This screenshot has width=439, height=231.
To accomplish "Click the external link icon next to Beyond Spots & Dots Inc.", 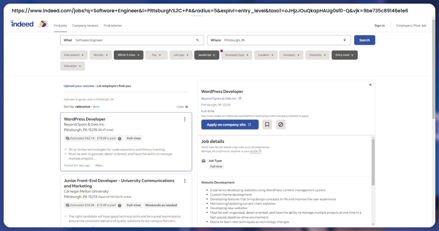I will click(240, 98).
